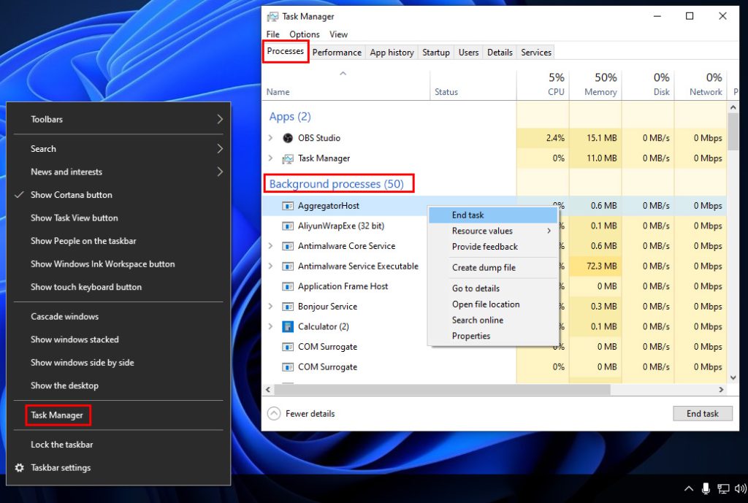Click the Taskbar settings gear icon
The height and width of the screenshot is (503, 748).
pyautogui.click(x=19, y=468)
